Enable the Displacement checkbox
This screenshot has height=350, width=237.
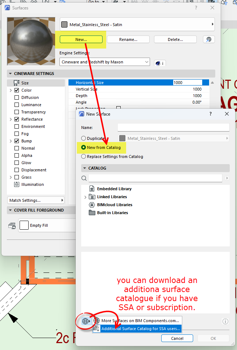[x=17, y=170]
